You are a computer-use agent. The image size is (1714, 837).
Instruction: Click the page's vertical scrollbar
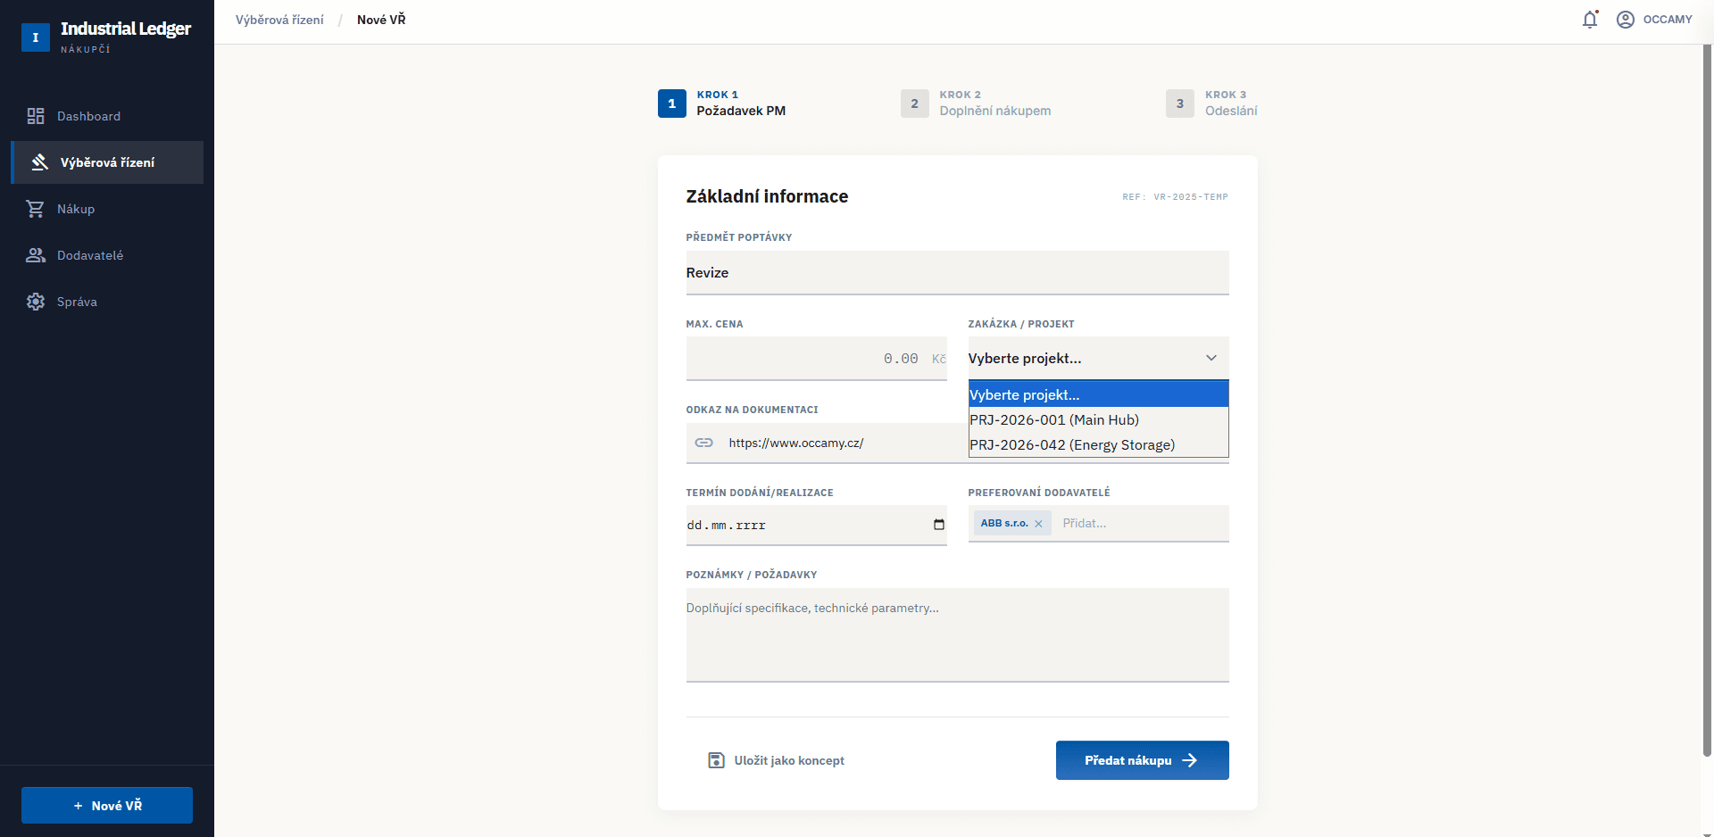pyautogui.click(x=1707, y=402)
